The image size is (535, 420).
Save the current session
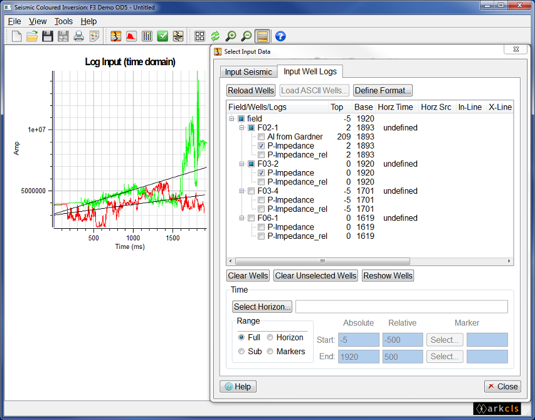pos(48,36)
